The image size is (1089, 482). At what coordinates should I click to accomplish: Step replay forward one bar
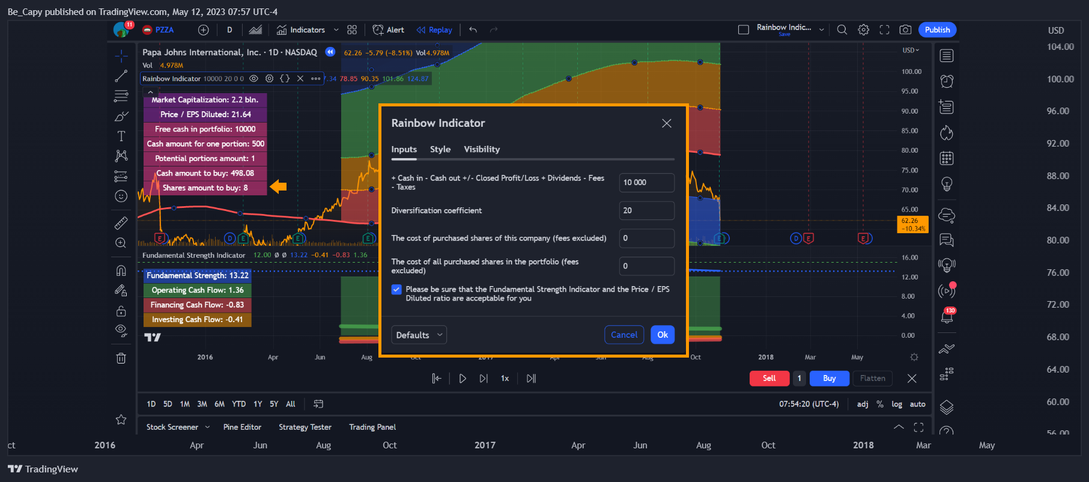pos(484,379)
